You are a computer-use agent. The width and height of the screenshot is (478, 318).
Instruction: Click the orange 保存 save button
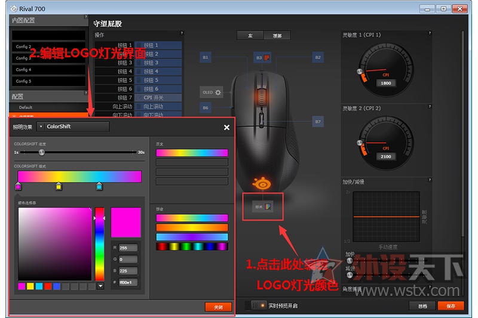[x=451, y=306]
